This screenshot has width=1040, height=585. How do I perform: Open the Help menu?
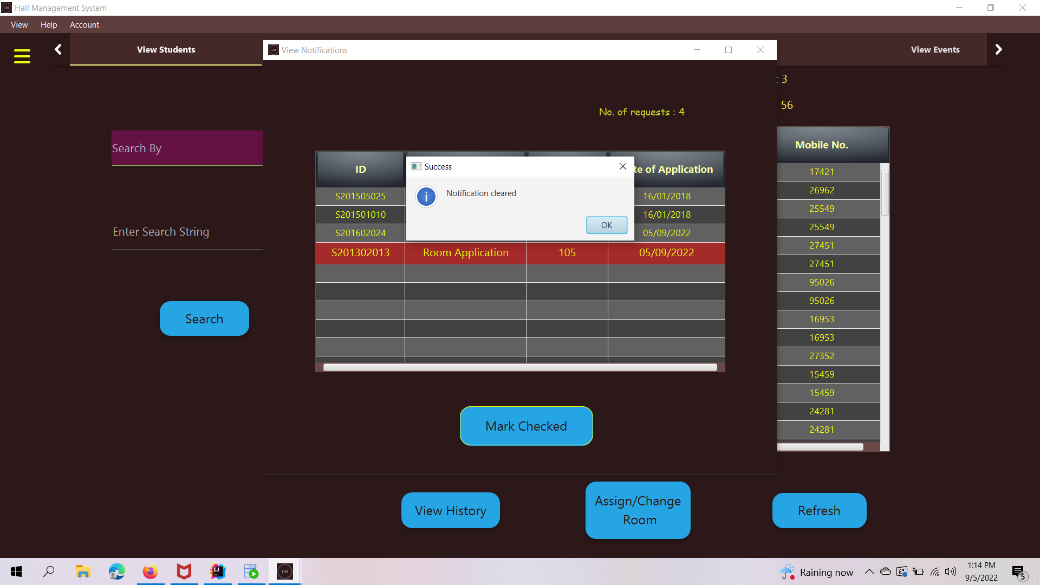pos(49,24)
